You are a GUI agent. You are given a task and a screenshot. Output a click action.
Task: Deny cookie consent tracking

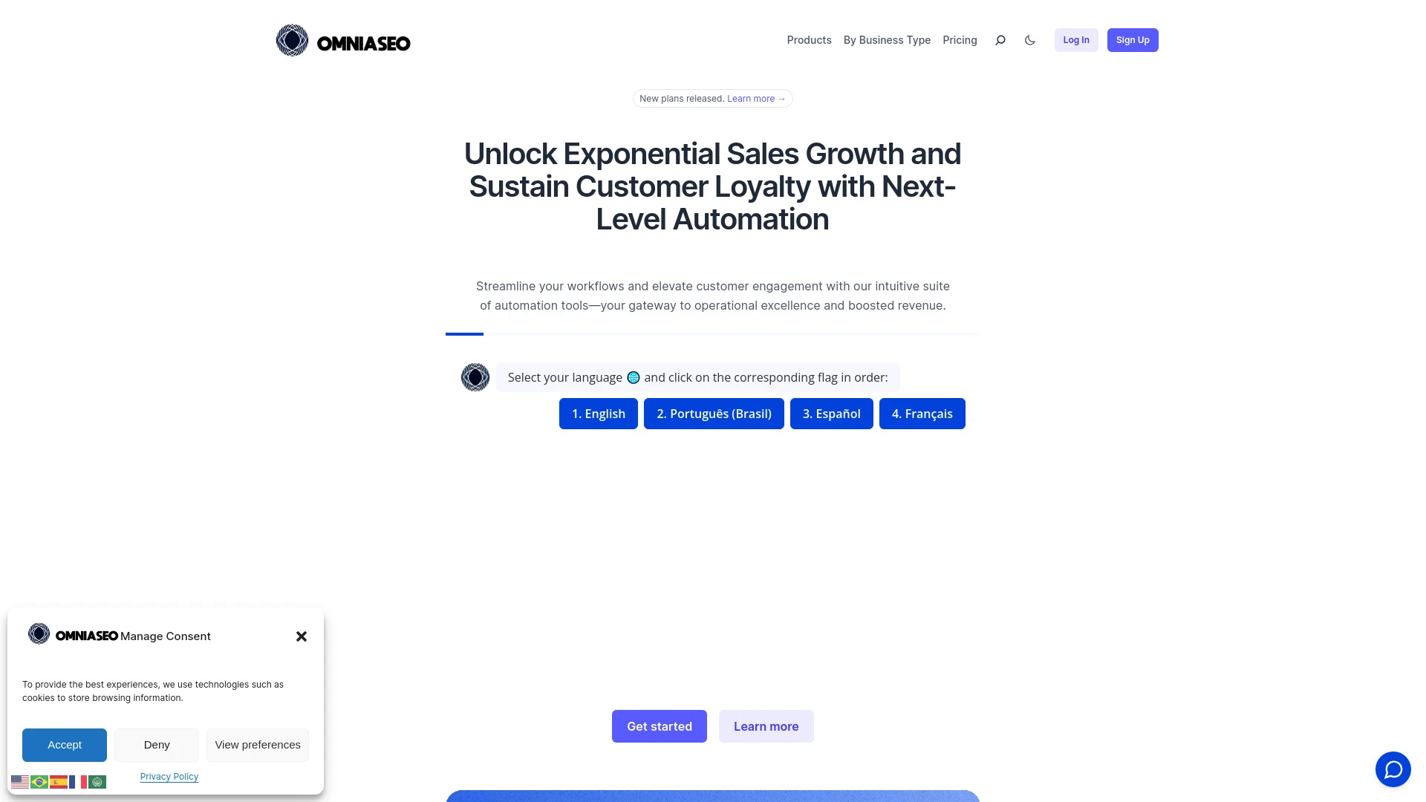point(156,744)
